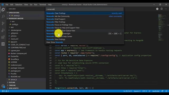Run Veracode: Ask the Community command
This screenshot has width=169, height=95.
84,16
